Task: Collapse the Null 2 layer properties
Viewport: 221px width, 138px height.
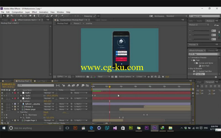Action: tap(12, 99)
